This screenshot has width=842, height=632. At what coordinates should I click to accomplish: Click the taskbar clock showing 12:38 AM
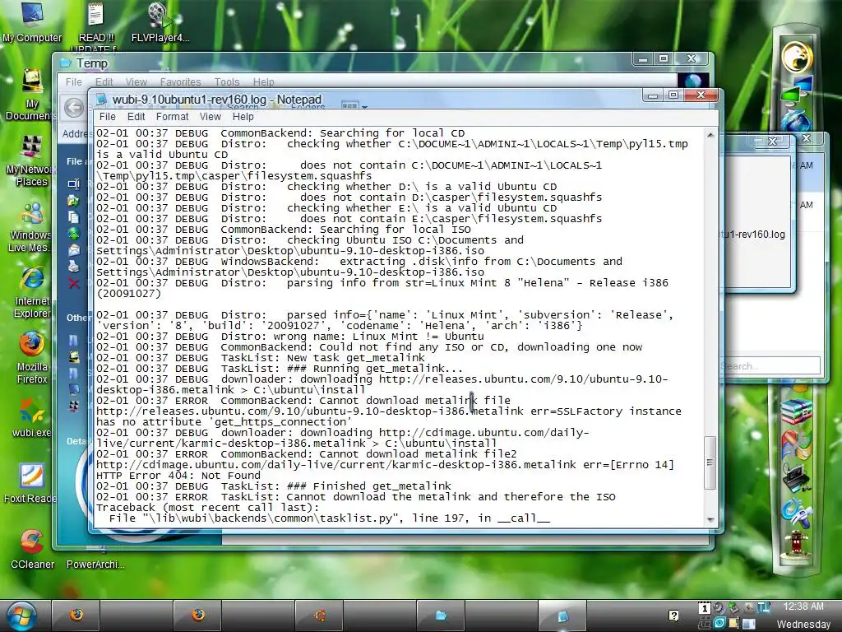(x=803, y=606)
